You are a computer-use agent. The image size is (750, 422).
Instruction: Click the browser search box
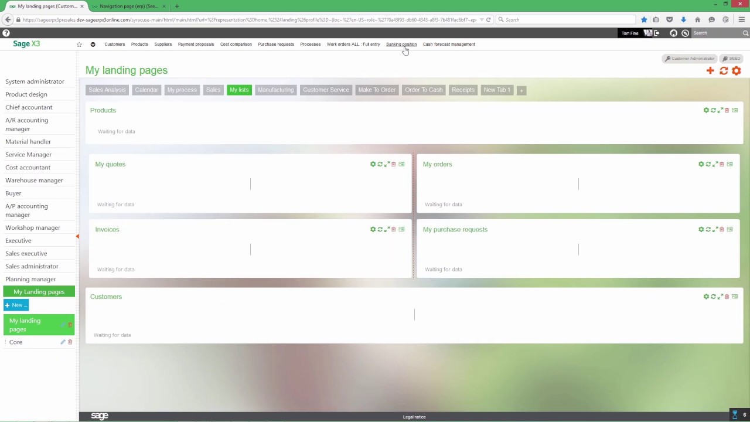(565, 20)
